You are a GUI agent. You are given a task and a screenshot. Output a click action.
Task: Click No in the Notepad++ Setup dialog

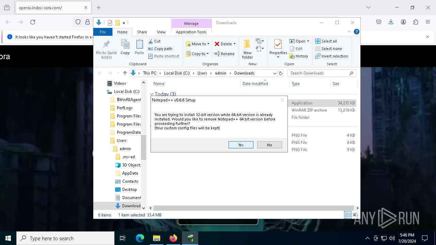[x=269, y=145]
